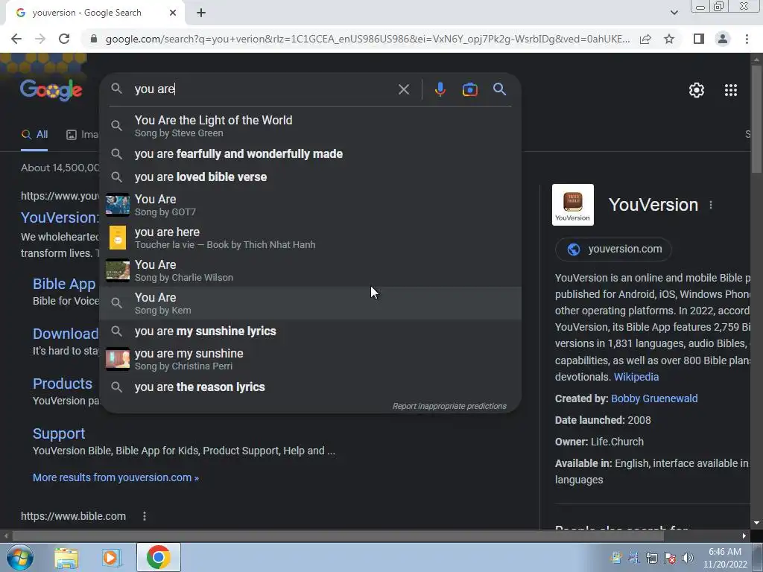Image resolution: width=763 pixels, height=572 pixels.
Task: Click the browser back arrow
Action: click(x=16, y=39)
